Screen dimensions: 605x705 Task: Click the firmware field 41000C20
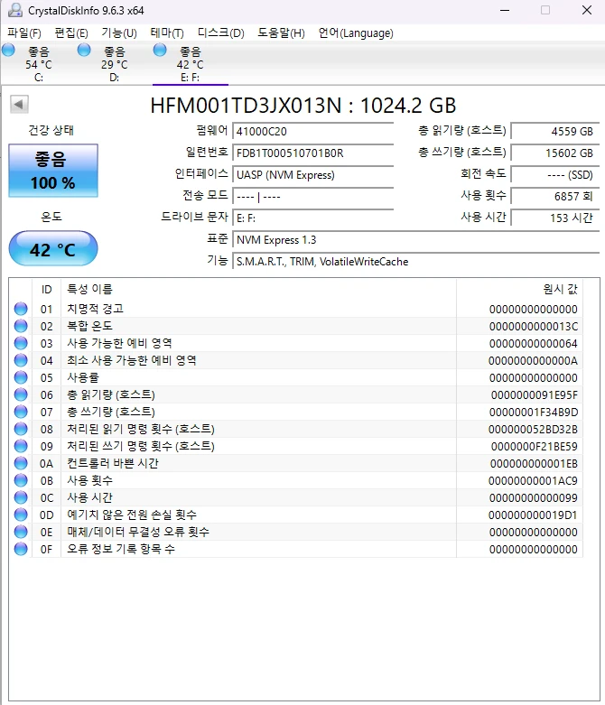click(x=313, y=131)
